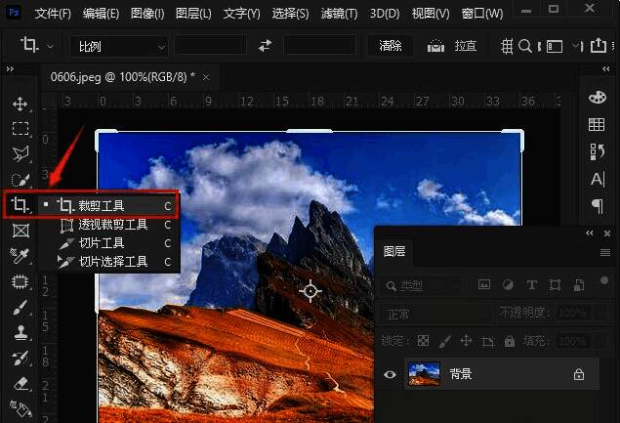This screenshot has height=423, width=620.
Task: Toggle lock all padlock in lock row
Action: click(x=510, y=340)
